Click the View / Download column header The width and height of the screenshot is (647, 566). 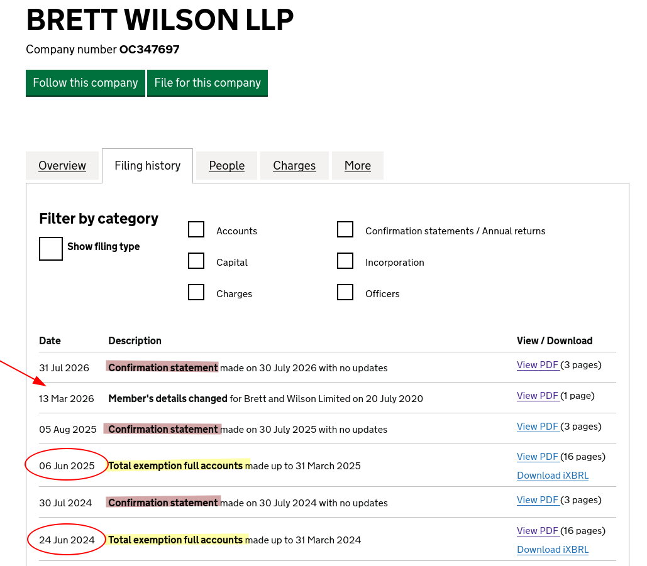555,340
